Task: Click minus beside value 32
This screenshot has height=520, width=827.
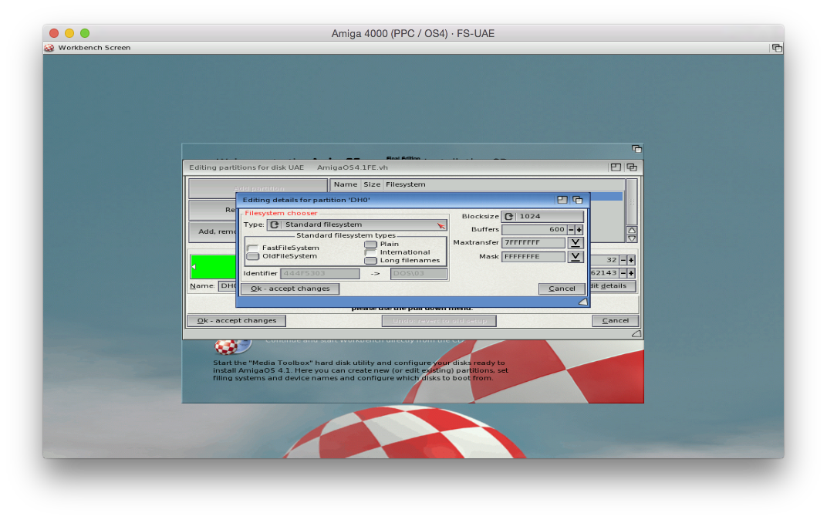Action: click(623, 261)
